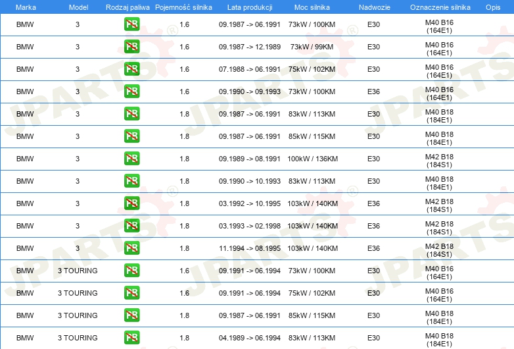
Task: Click the Rodzaj paliwa column header
Action: tap(128, 7)
